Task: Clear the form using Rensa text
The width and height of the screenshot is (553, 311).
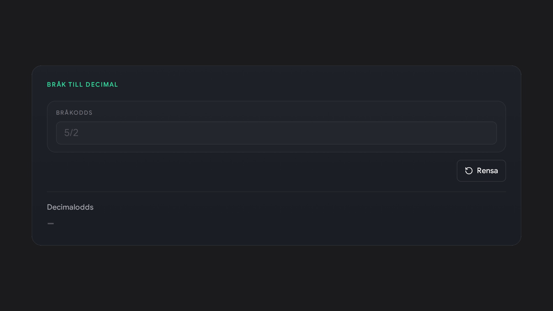Action: tap(487, 171)
